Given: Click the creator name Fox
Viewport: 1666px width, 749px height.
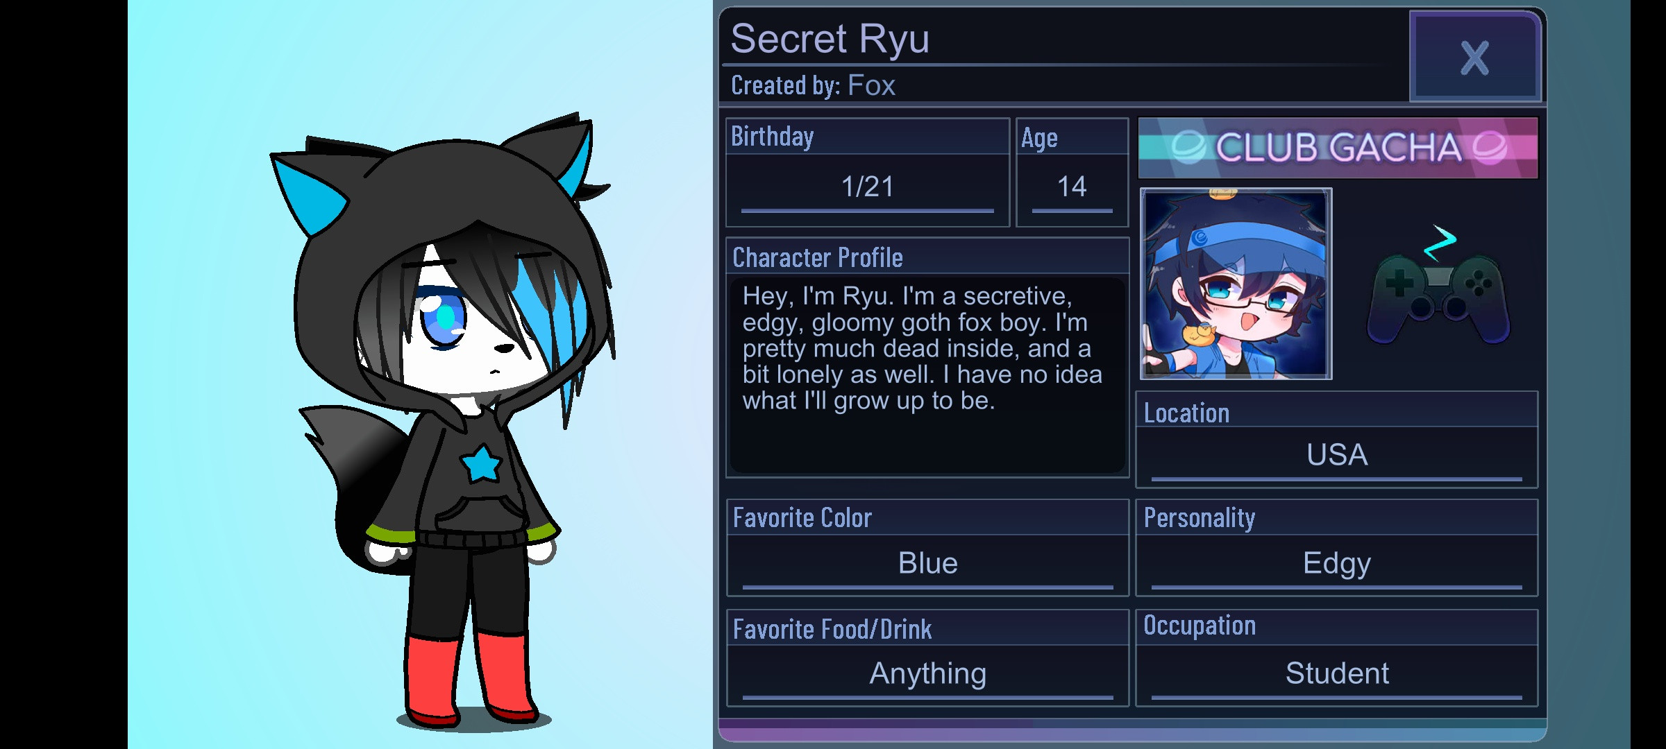Looking at the screenshot, I should 872,85.
